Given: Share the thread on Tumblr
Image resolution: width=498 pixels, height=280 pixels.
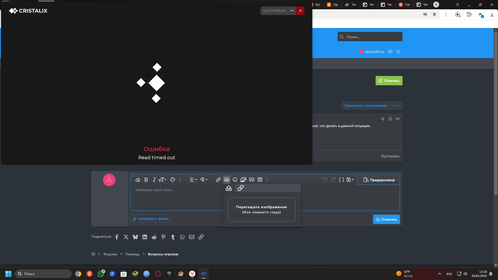Looking at the screenshot, I should pyautogui.click(x=173, y=237).
